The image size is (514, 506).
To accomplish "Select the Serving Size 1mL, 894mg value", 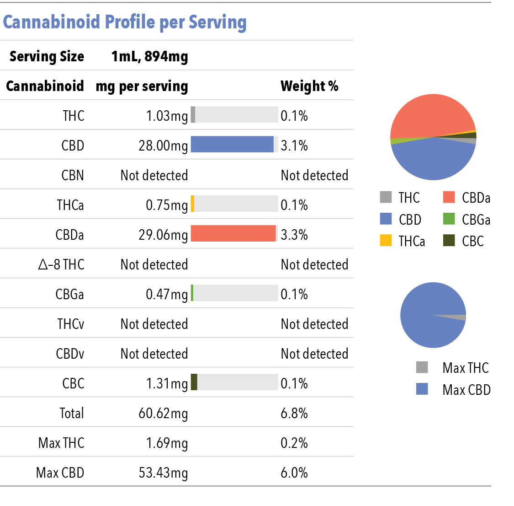I will [x=150, y=56].
